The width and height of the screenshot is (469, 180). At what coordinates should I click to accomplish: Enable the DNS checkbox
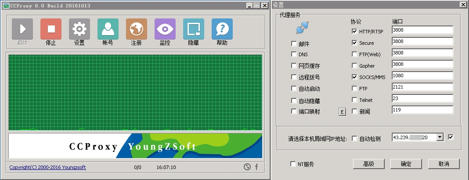click(x=294, y=54)
